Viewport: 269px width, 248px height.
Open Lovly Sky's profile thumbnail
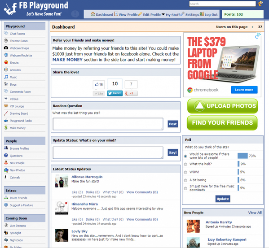click(62, 235)
